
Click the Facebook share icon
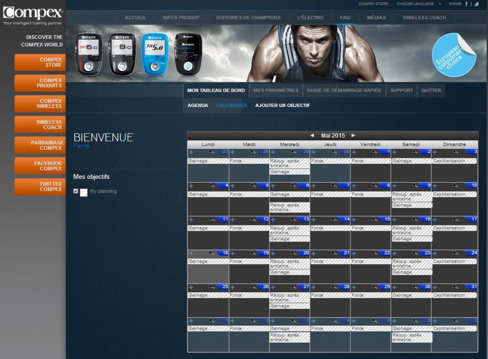466,4
